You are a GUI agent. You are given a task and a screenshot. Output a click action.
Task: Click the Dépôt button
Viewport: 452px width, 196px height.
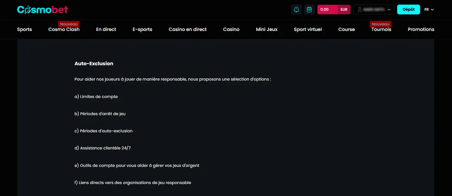click(409, 9)
